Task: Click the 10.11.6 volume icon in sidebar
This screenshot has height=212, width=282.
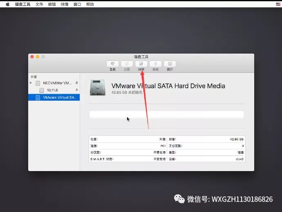Action: tap(42, 90)
